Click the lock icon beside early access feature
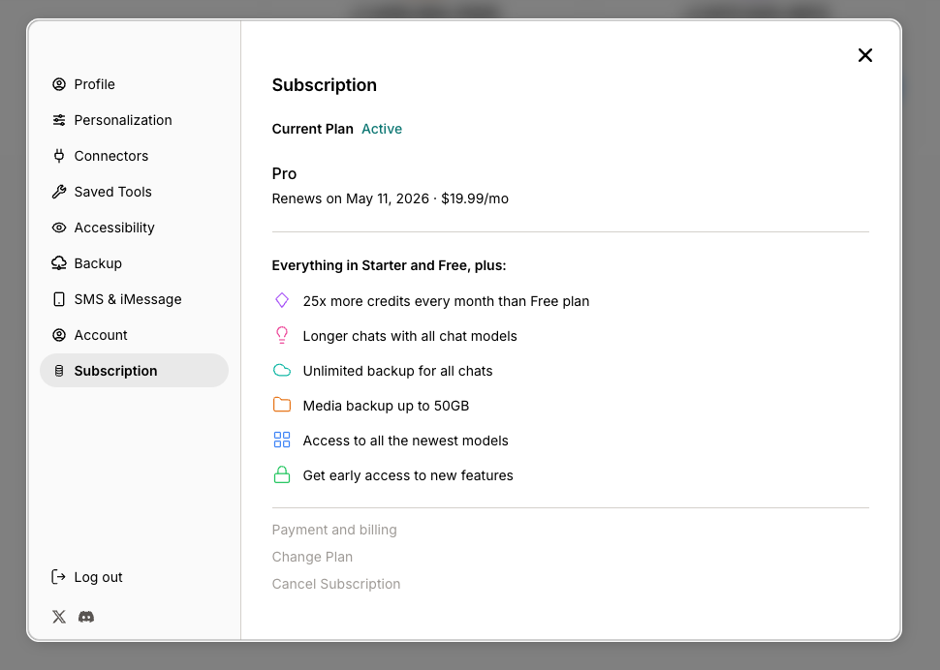 [282, 474]
